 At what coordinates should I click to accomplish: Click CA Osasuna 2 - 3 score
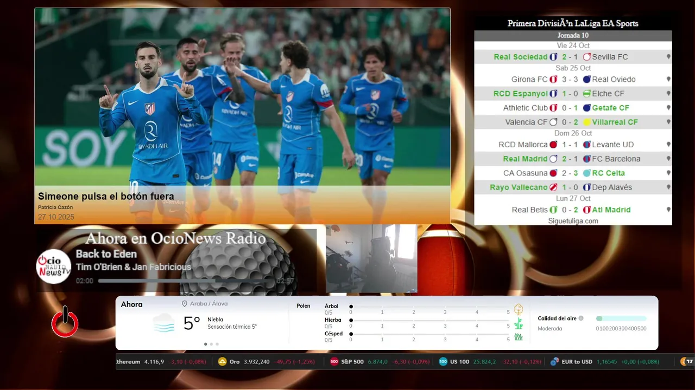(x=570, y=173)
